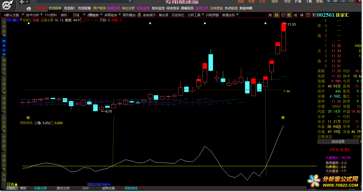Open the 日线 period dropdown arrow

pos(84,15)
